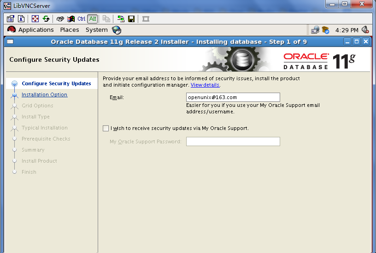Screen dimensions: 376x253
Task: Click the grey disconnect icon in VNC toolbar
Action: pos(146,19)
